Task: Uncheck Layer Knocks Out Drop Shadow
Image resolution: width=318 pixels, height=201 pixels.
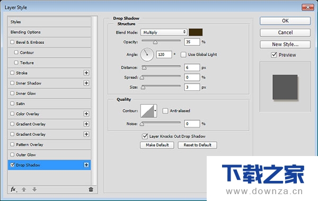Action: click(x=145, y=136)
